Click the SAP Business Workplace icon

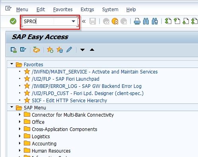37,50
